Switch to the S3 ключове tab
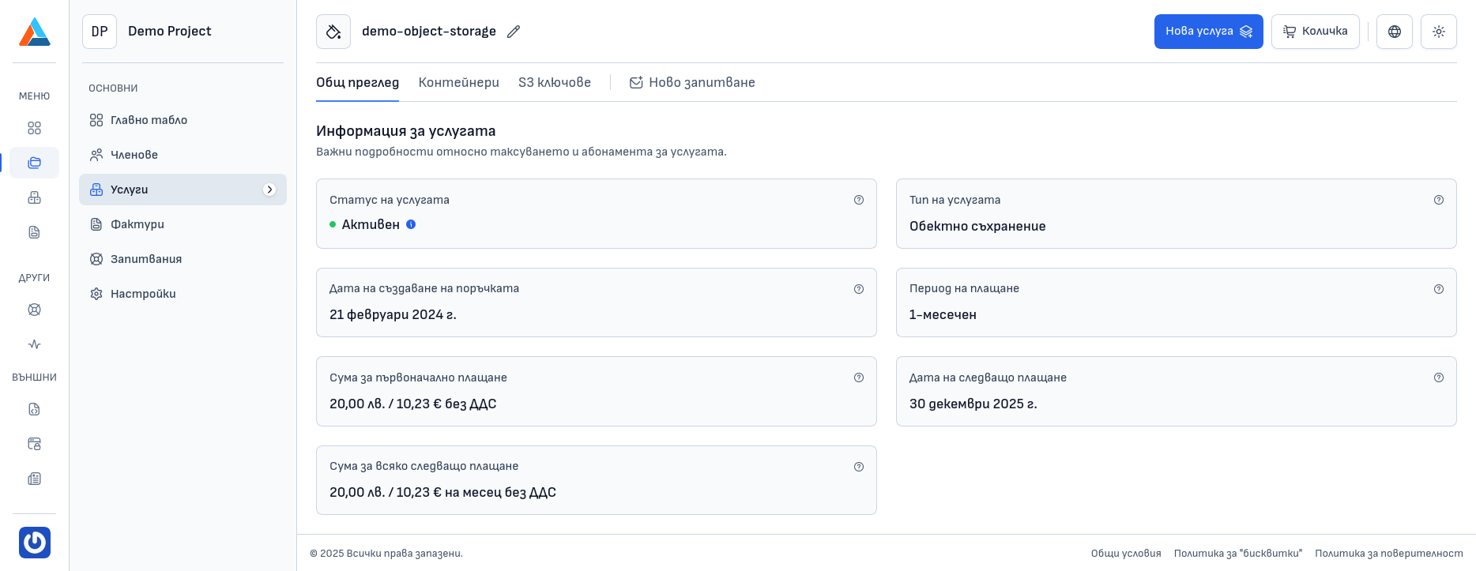 click(554, 83)
